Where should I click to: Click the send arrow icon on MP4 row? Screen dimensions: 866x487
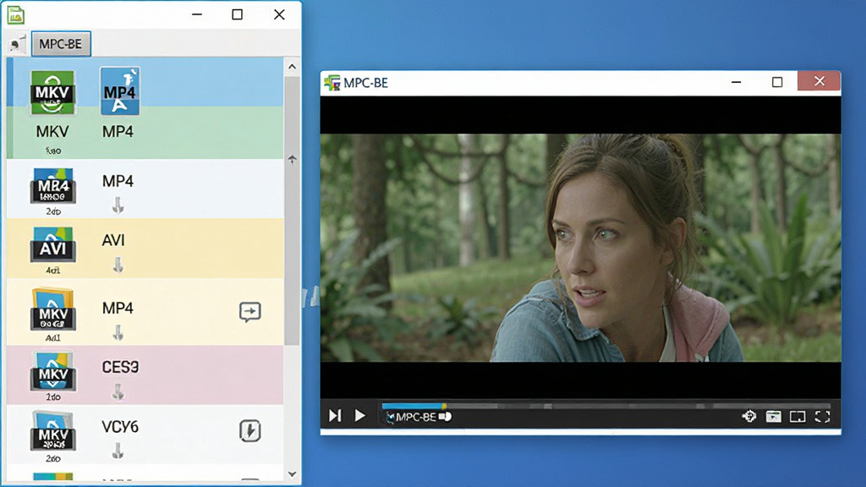(x=250, y=311)
